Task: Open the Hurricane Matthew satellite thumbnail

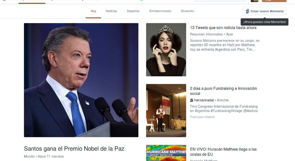Action: tap(166, 153)
